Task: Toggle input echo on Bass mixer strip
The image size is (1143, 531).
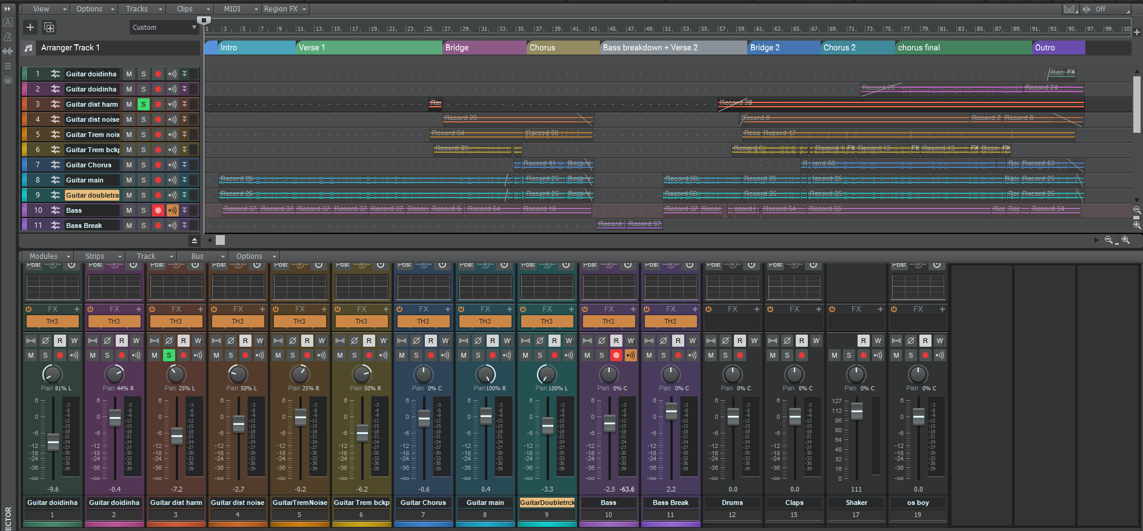Action: coord(631,355)
